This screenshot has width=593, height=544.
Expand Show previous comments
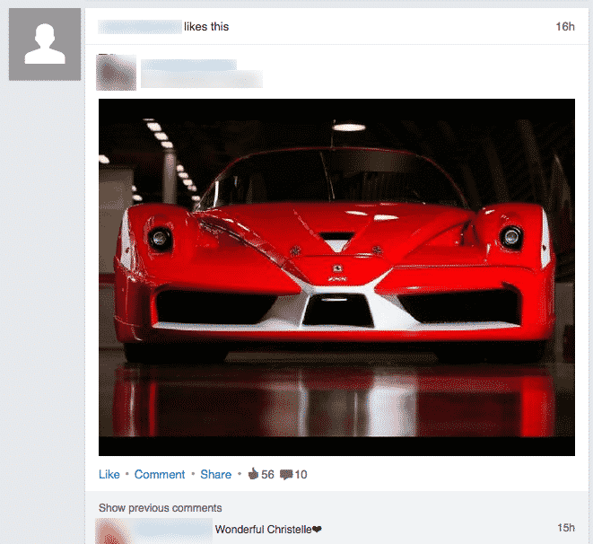coord(160,508)
